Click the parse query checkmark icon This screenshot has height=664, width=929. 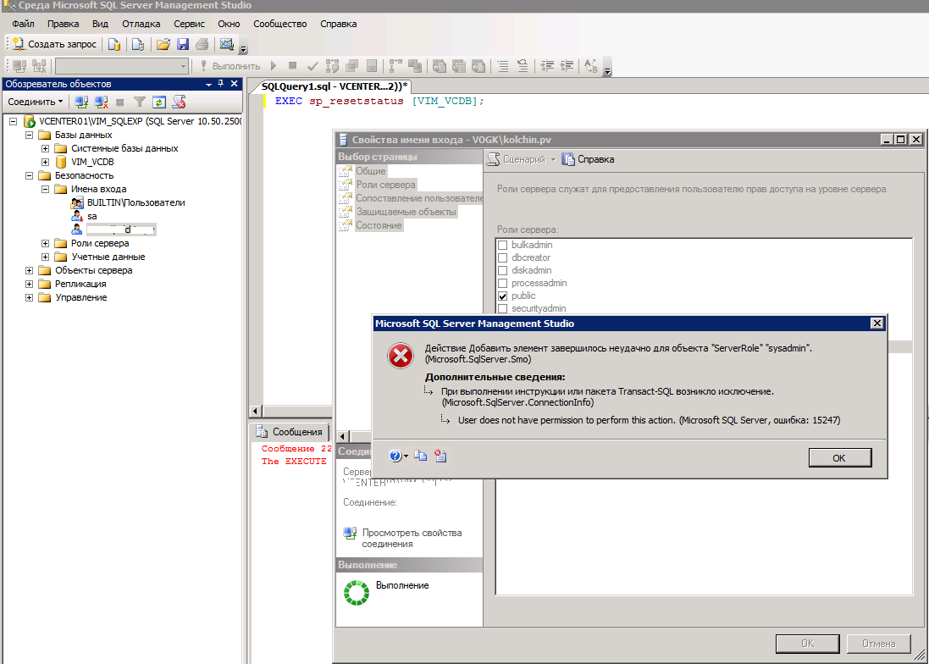(312, 66)
